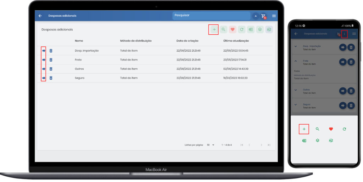Image resolution: width=363 pixels, height=182 pixels.
Task: Open hamburger menu on laptop header
Action: tap(274, 16)
